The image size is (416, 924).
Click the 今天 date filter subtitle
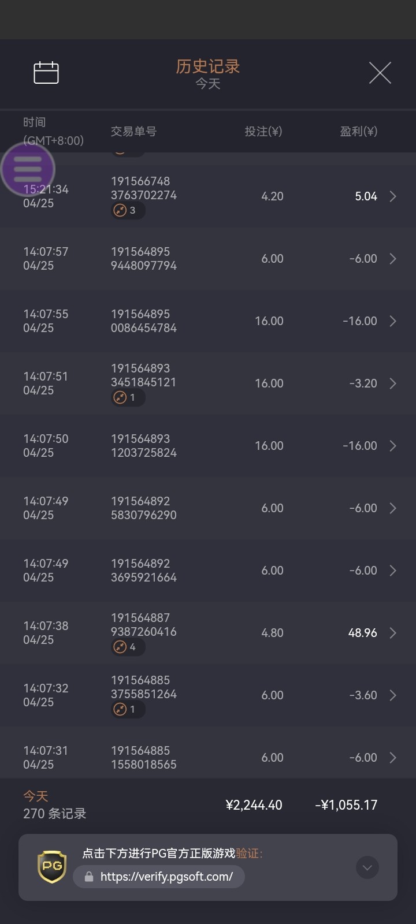pos(208,84)
